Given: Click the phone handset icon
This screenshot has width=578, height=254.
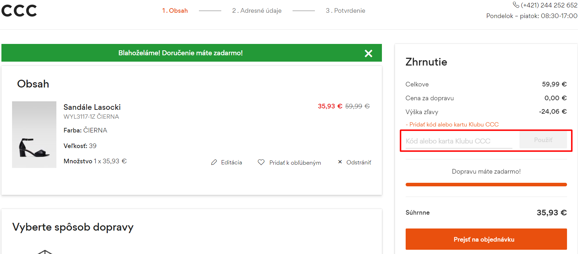Looking at the screenshot, I should point(516,5).
